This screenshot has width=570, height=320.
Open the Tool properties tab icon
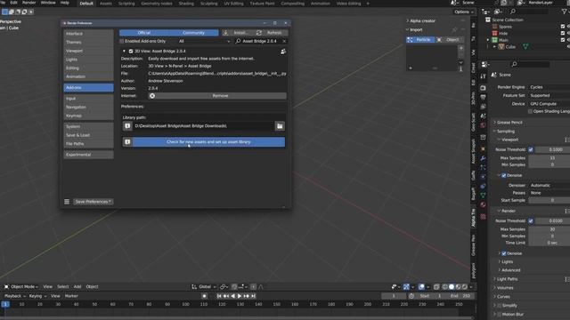[483, 76]
